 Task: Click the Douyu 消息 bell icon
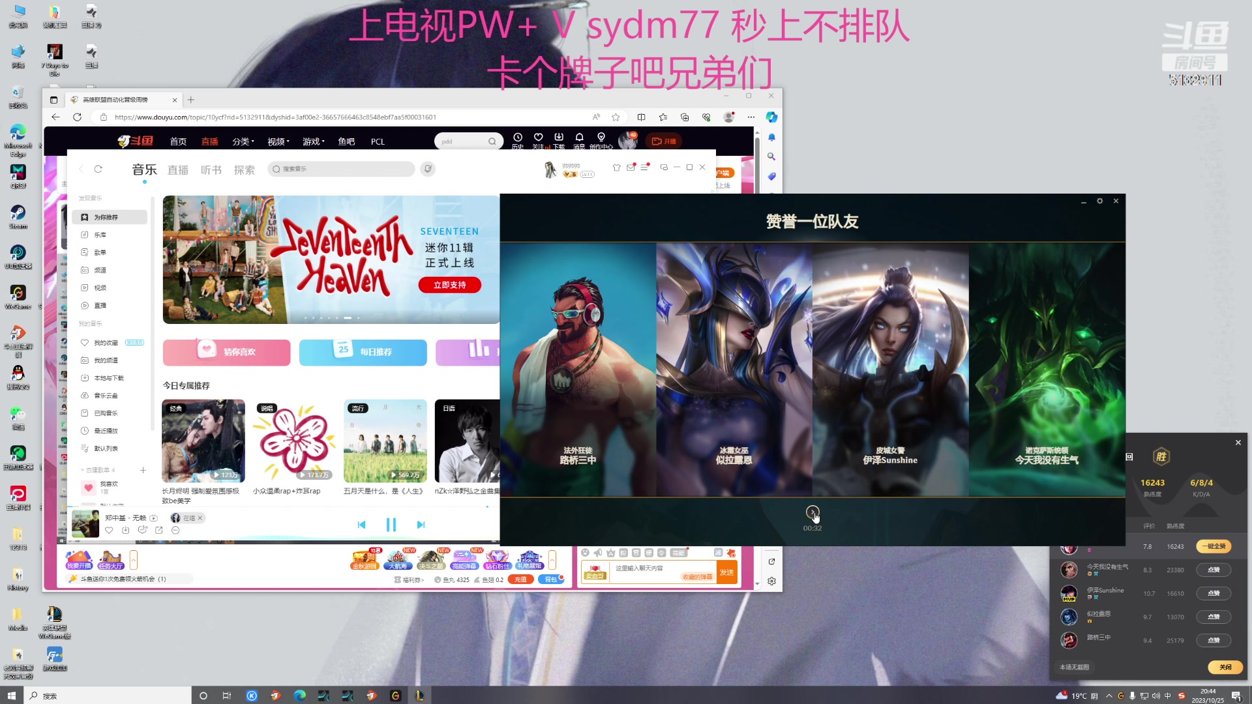579,140
